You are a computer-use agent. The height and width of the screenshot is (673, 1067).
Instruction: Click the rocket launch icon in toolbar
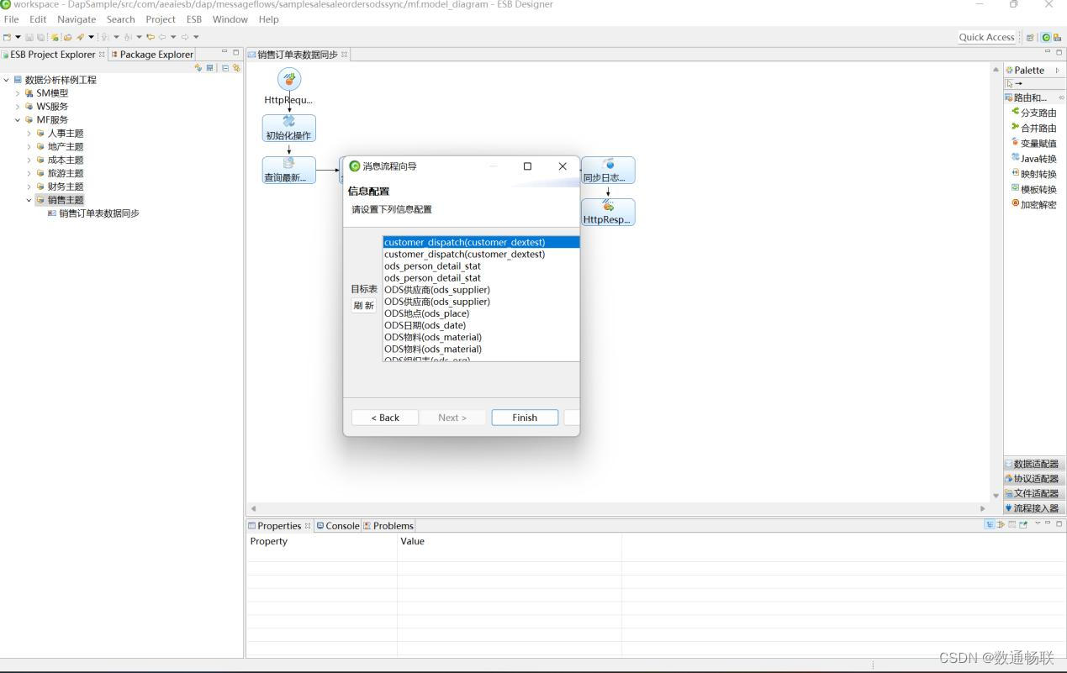click(x=80, y=37)
